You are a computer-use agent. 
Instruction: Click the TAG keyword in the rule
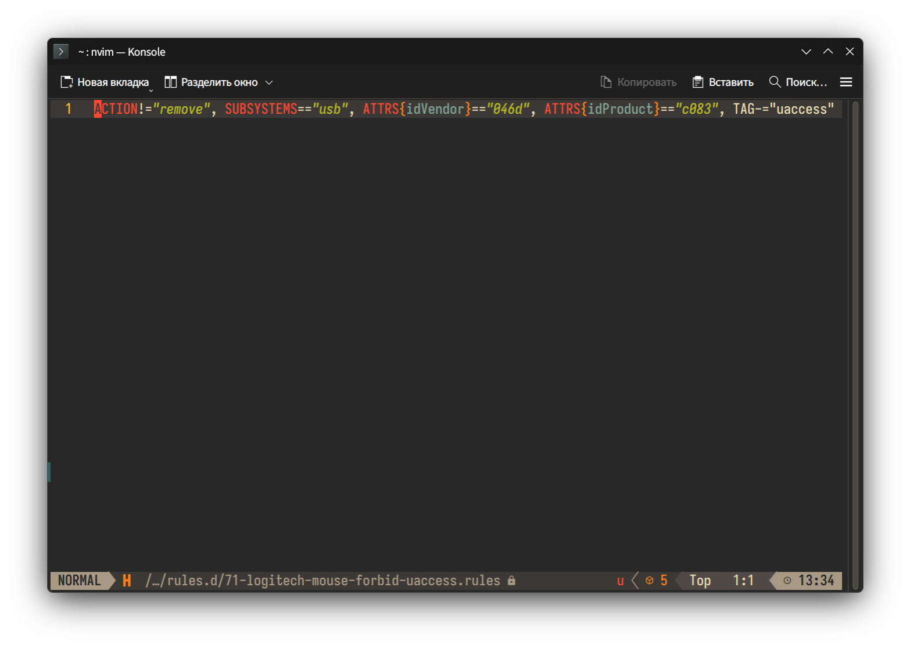click(x=744, y=109)
